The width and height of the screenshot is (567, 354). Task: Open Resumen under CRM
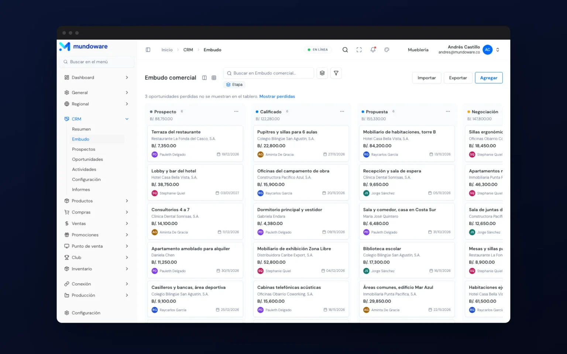[81, 129]
